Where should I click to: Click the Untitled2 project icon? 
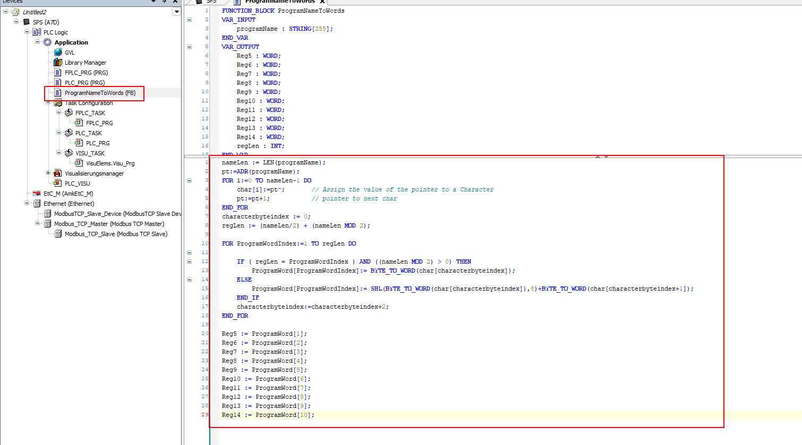[x=15, y=12]
